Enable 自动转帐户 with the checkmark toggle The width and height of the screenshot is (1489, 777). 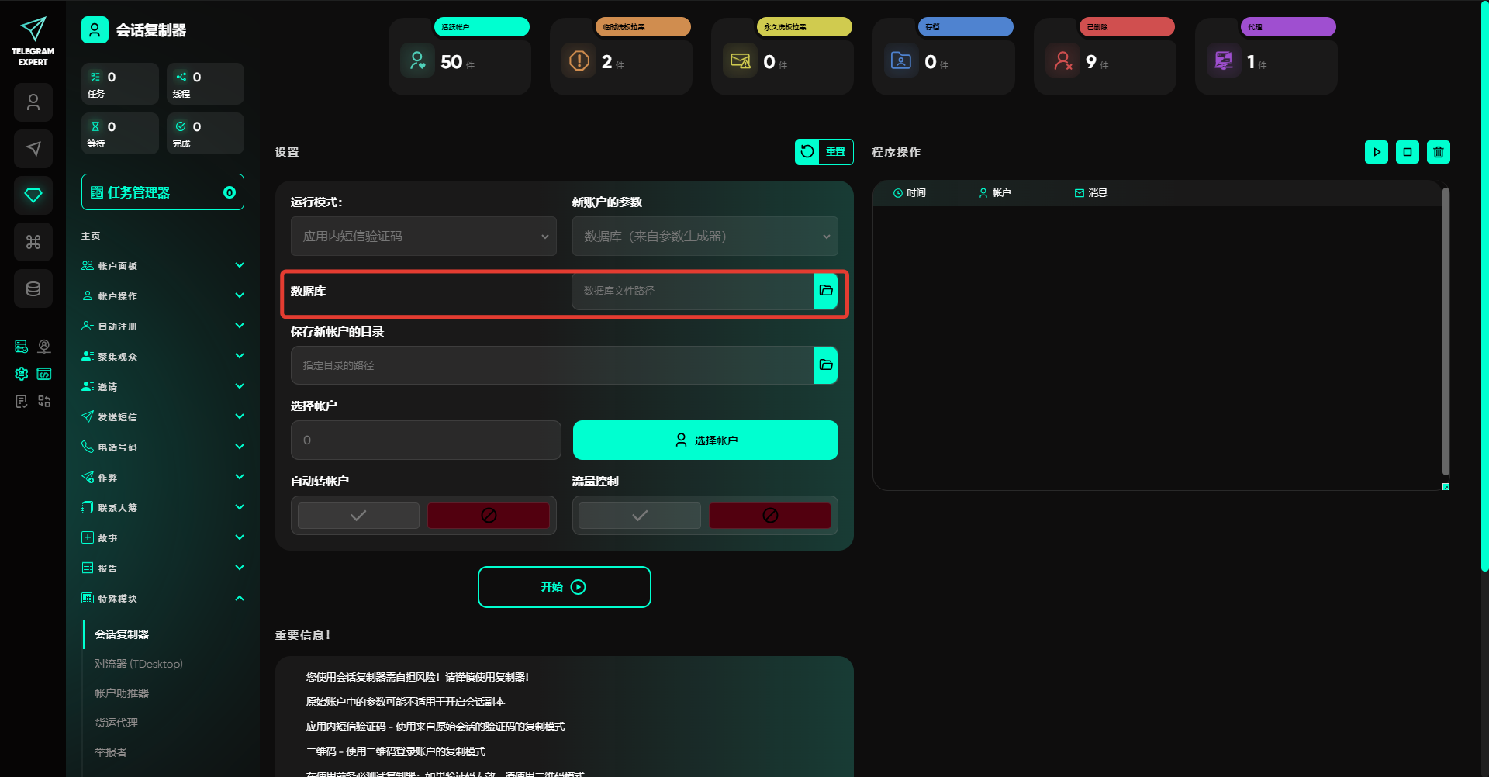pos(358,516)
